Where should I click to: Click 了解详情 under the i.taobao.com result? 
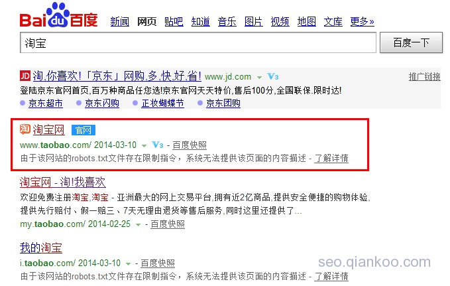(331, 277)
